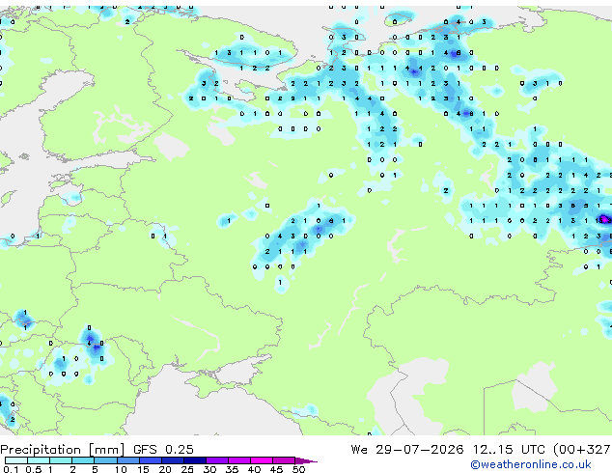This screenshot has height=473, width=612.
Task: Click the date 'We 29-07-2026'
Action: (407, 450)
